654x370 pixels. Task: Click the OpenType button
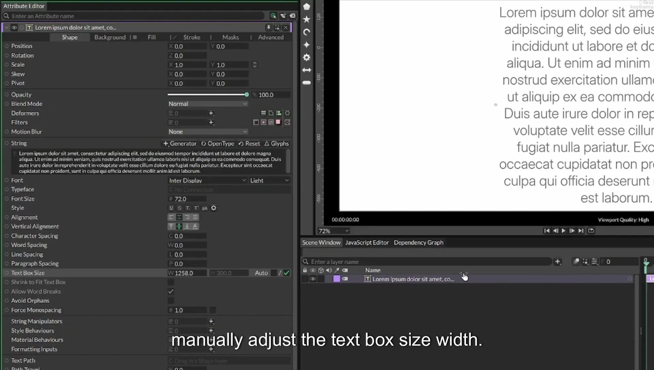pos(217,144)
